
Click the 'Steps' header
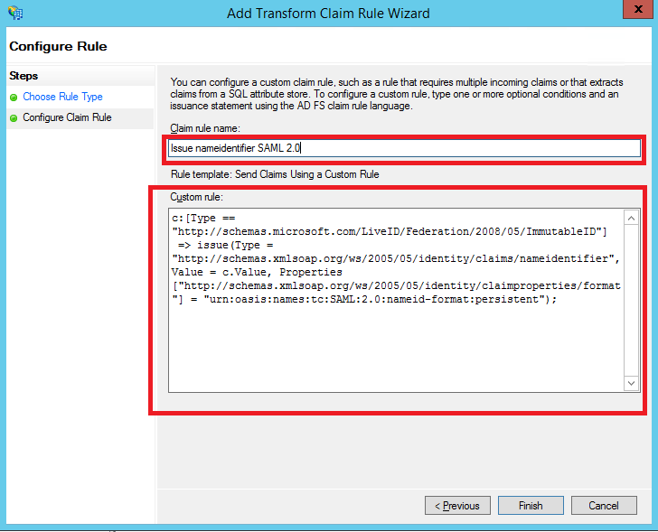click(23, 76)
